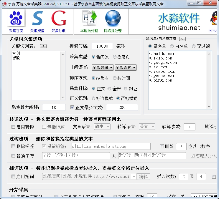Click the 编辑 button
The image size is (219, 199).
(144, 177)
